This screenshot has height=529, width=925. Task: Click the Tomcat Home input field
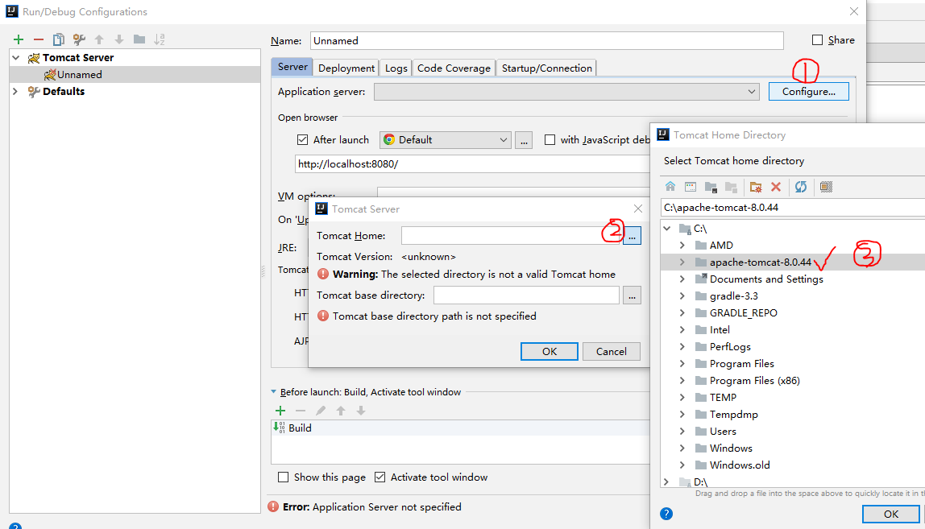(511, 235)
